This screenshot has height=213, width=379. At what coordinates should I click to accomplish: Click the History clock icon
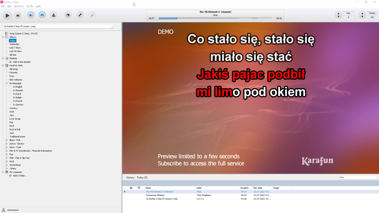[x=7, y=37]
